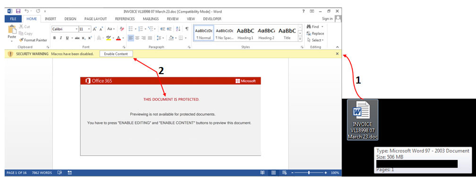This screenshot has height=177, width=476.
Task: Open the FILE tab
Action: pos(13,19)
